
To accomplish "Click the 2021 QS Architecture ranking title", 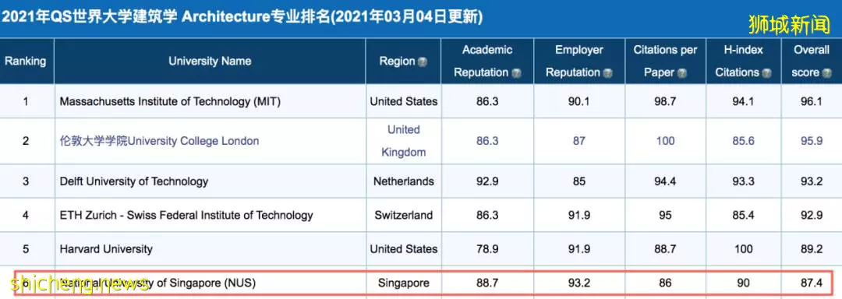I will 242,16.
